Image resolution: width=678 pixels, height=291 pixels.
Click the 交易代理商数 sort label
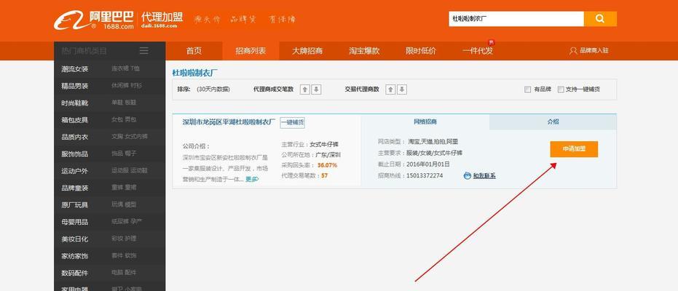click(362, 89)
